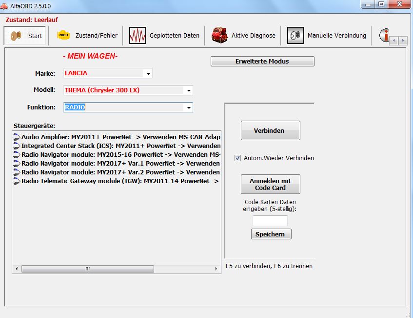Click the partially visible info icon
The width and height of the screenshot is (413, 318).
click(x=384, y=36)
